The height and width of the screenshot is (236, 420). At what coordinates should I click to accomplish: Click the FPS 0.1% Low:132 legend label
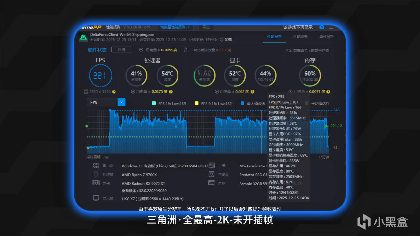(217, 104)
